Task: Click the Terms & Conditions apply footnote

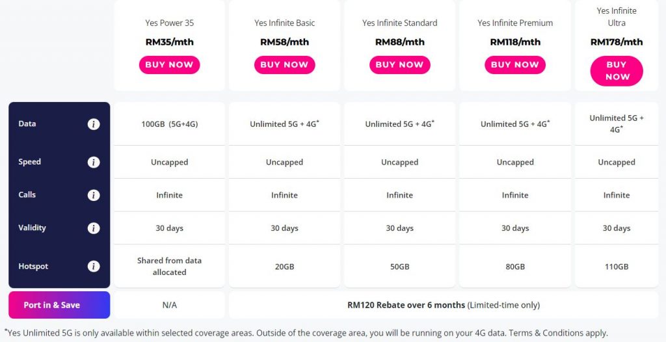Action: pos(558,333)
